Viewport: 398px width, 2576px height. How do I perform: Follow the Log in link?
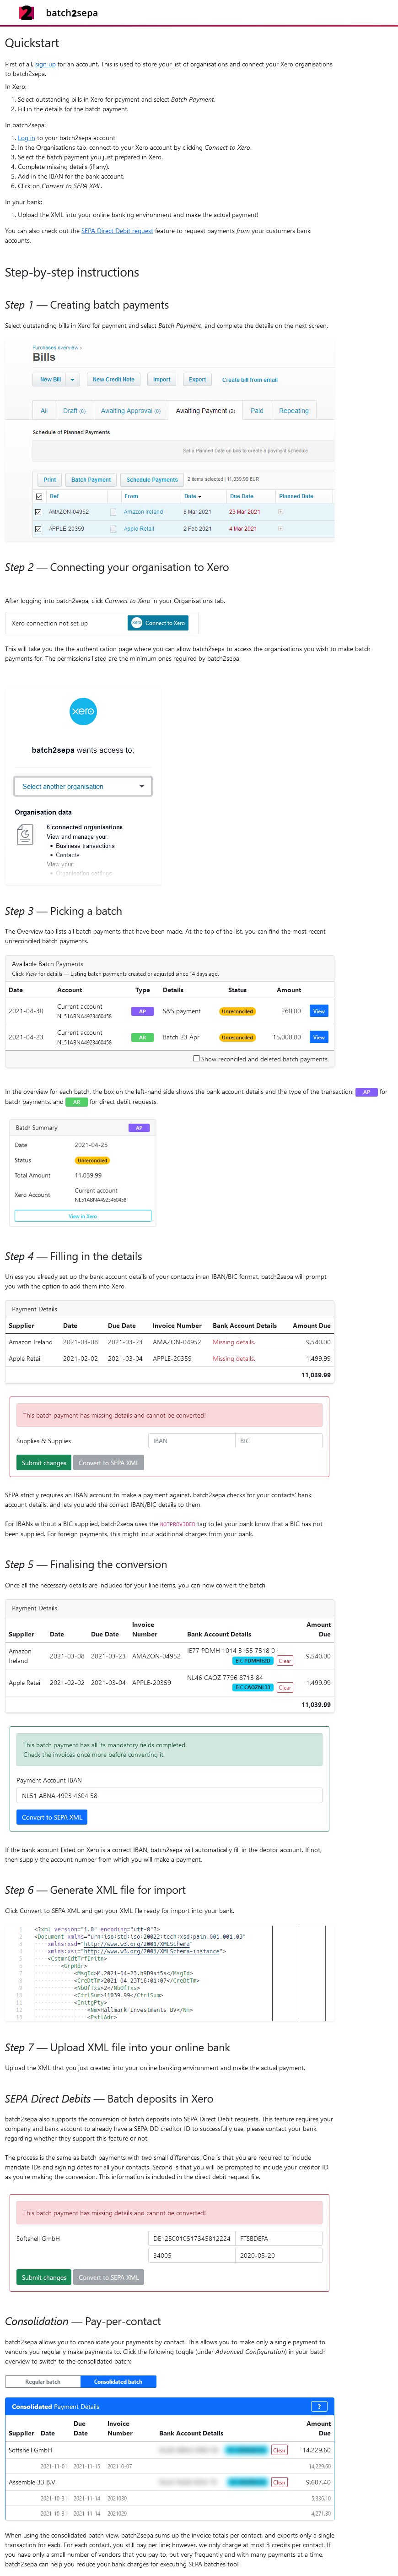coord(26,138)
